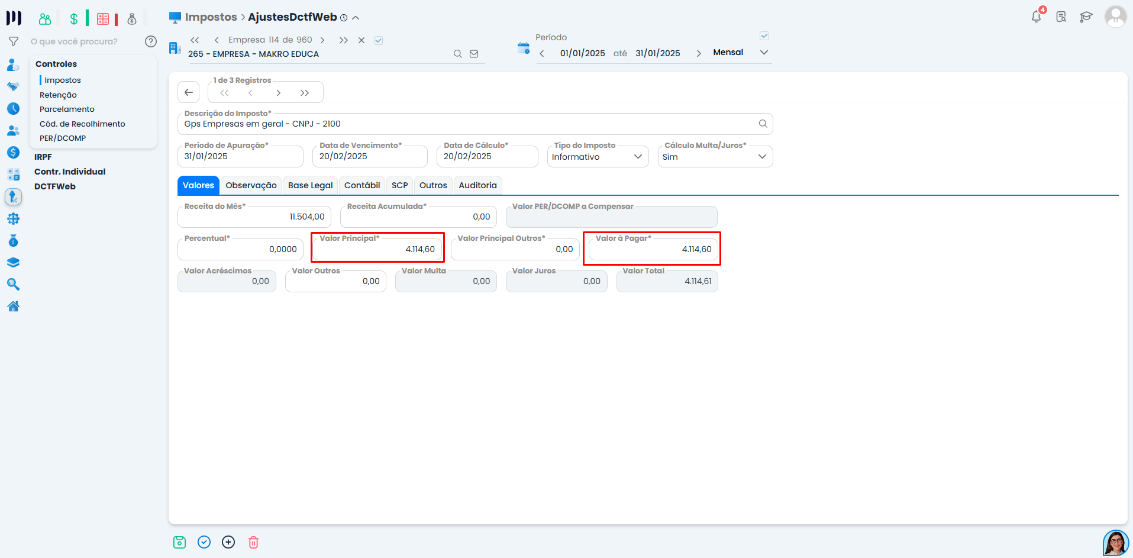Viewport: 1133px width, 558px height.
Task: Toggle the checkbox above the Período selector
Action: pos(764,36)
